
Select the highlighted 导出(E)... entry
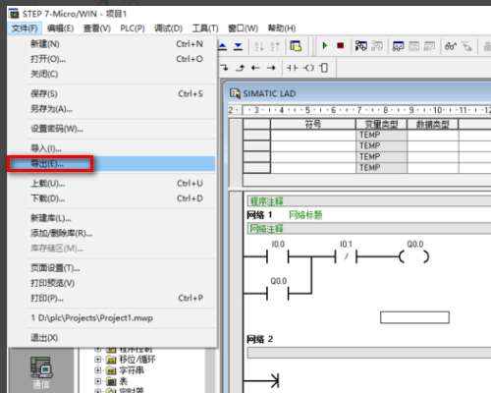click(x=111, y=164)
